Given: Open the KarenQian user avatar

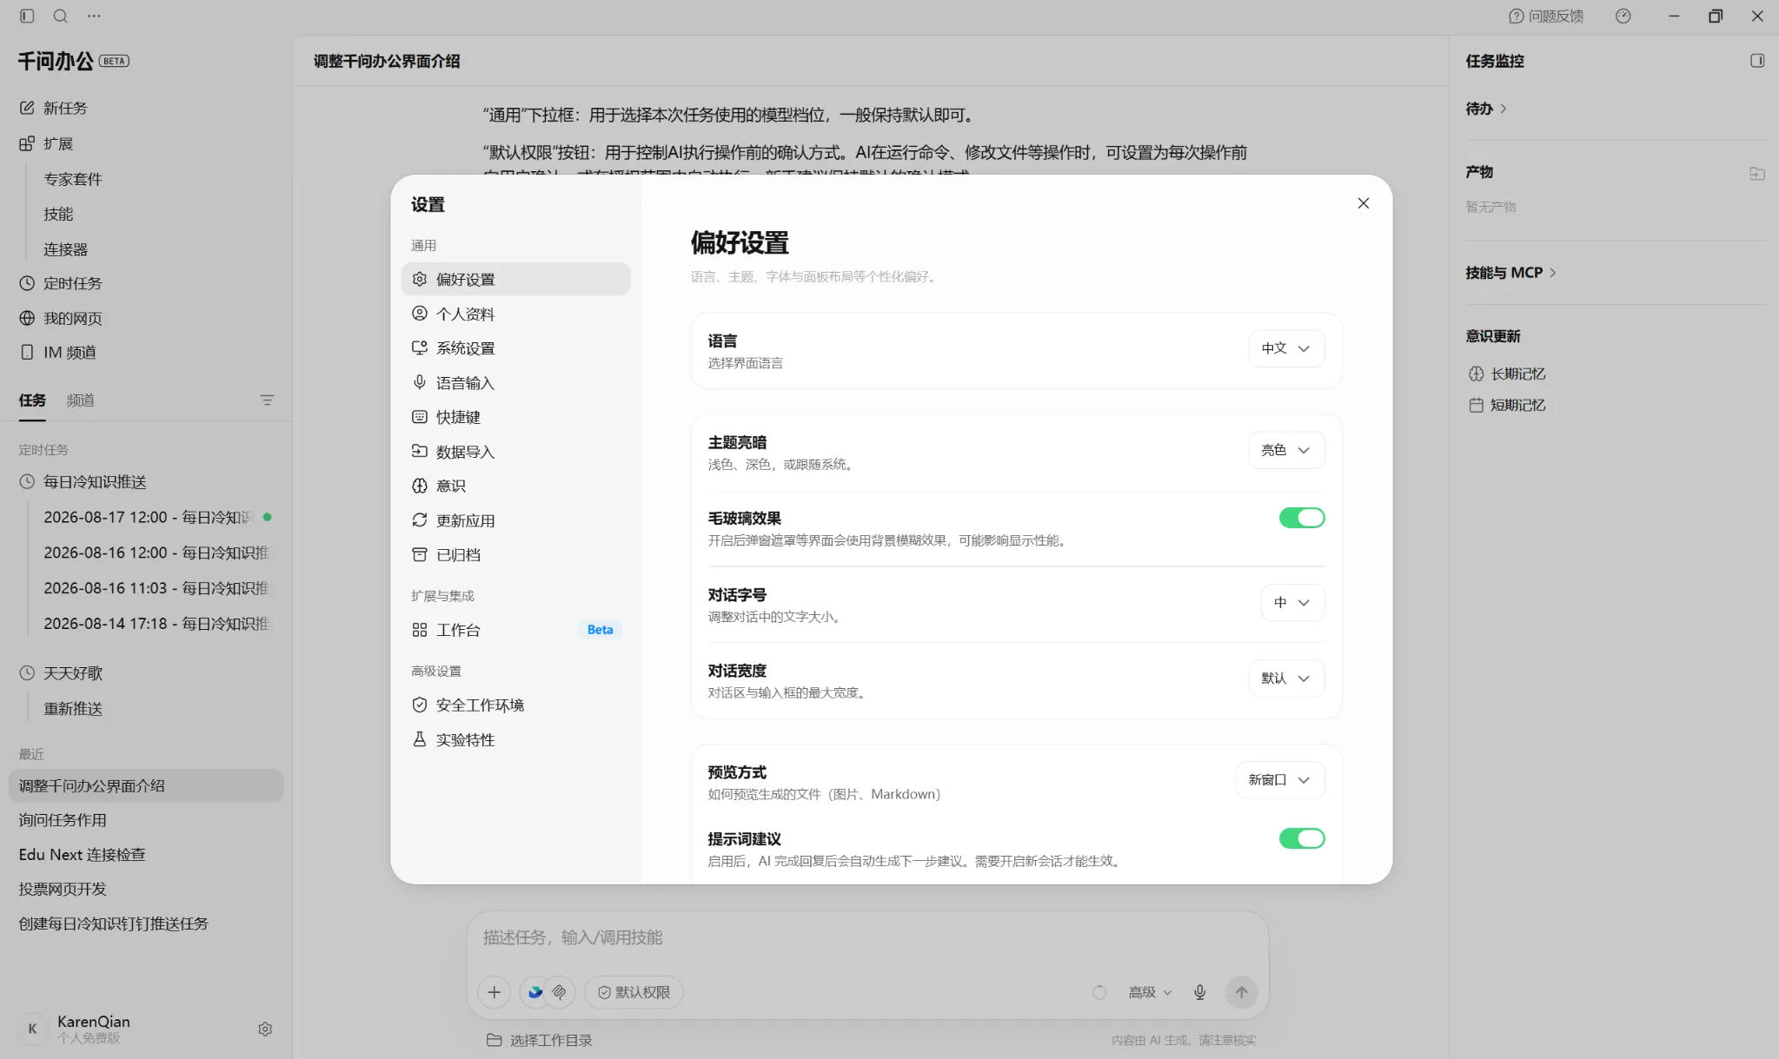Looking at the screenshot, I should (32, 1029).
